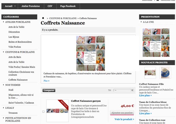
Task: Select Arts du Bain subcategory
Action: click(x=15, y=57)
